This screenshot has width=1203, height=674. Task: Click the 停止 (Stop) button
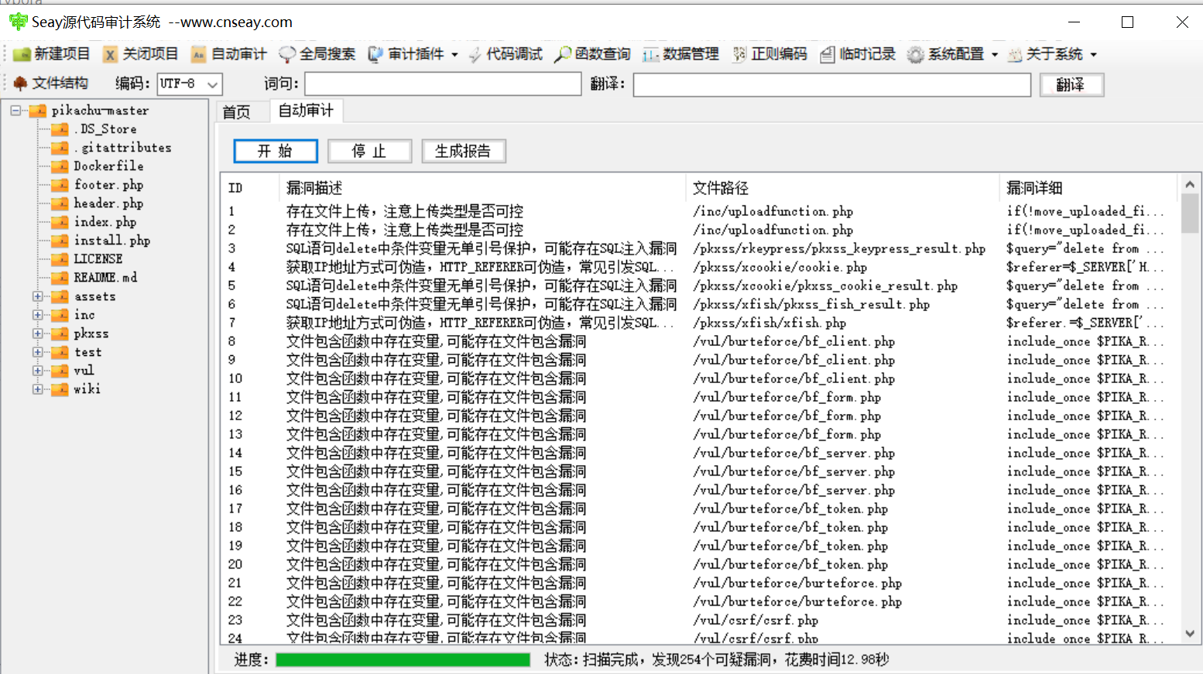point(369,151)
